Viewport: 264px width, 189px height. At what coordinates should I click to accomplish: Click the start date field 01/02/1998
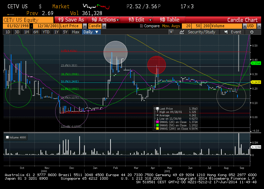click(16, 26)
